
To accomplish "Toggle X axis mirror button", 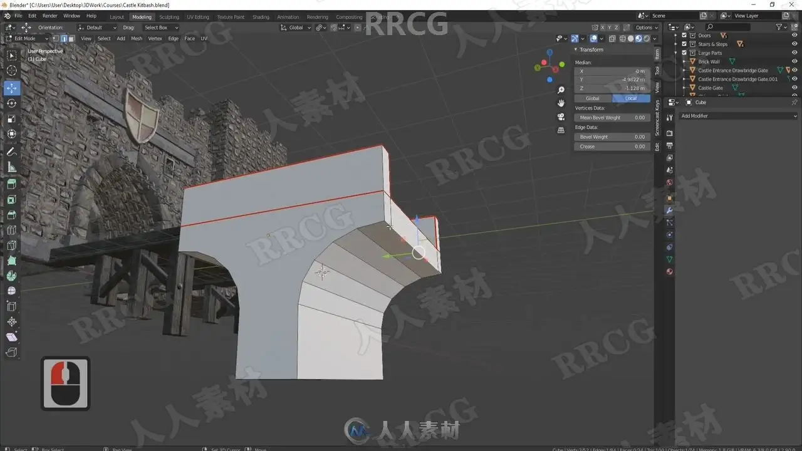I will click(603, 28).
